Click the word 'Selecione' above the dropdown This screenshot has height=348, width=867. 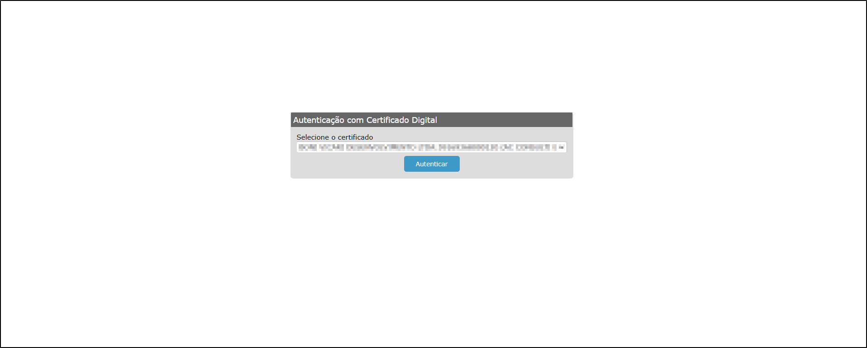313,137
